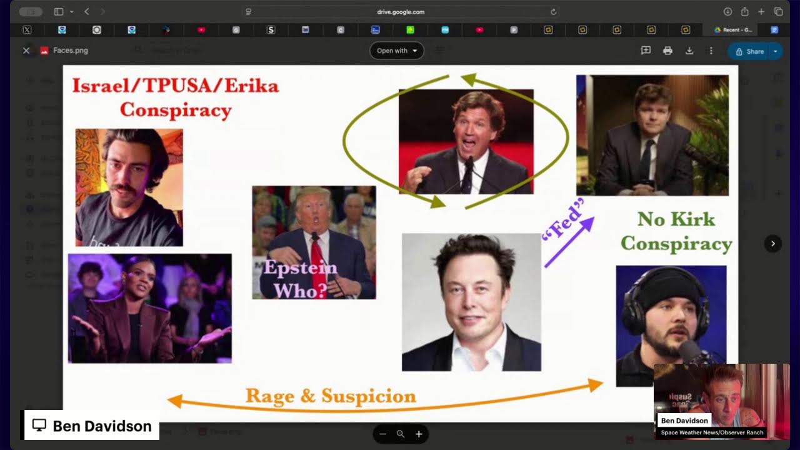Open the sidebar options chevron
The height and width of the screenshot is (450, 800).
coord(72,12)
